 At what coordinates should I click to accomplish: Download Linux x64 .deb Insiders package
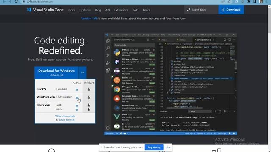click(x=88, y=105)
